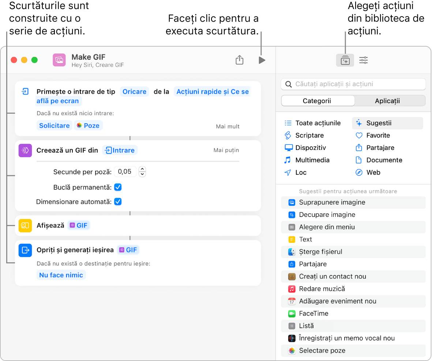This screenshot has height=361, width=432.
Task: Increase seconds per photo with the stepper
Action: point(143,169)
